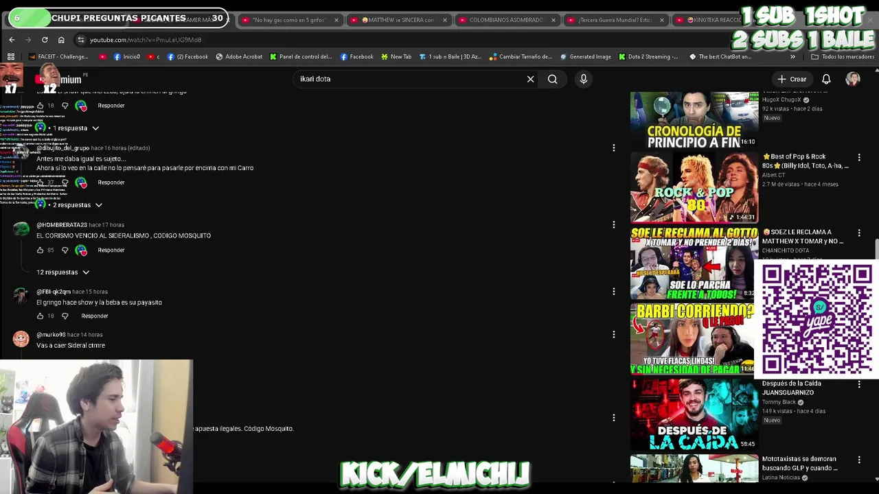Reply to @HOMBRERATA23 with Responder
This screenshot has width=879, height=494.
[111, 250]
